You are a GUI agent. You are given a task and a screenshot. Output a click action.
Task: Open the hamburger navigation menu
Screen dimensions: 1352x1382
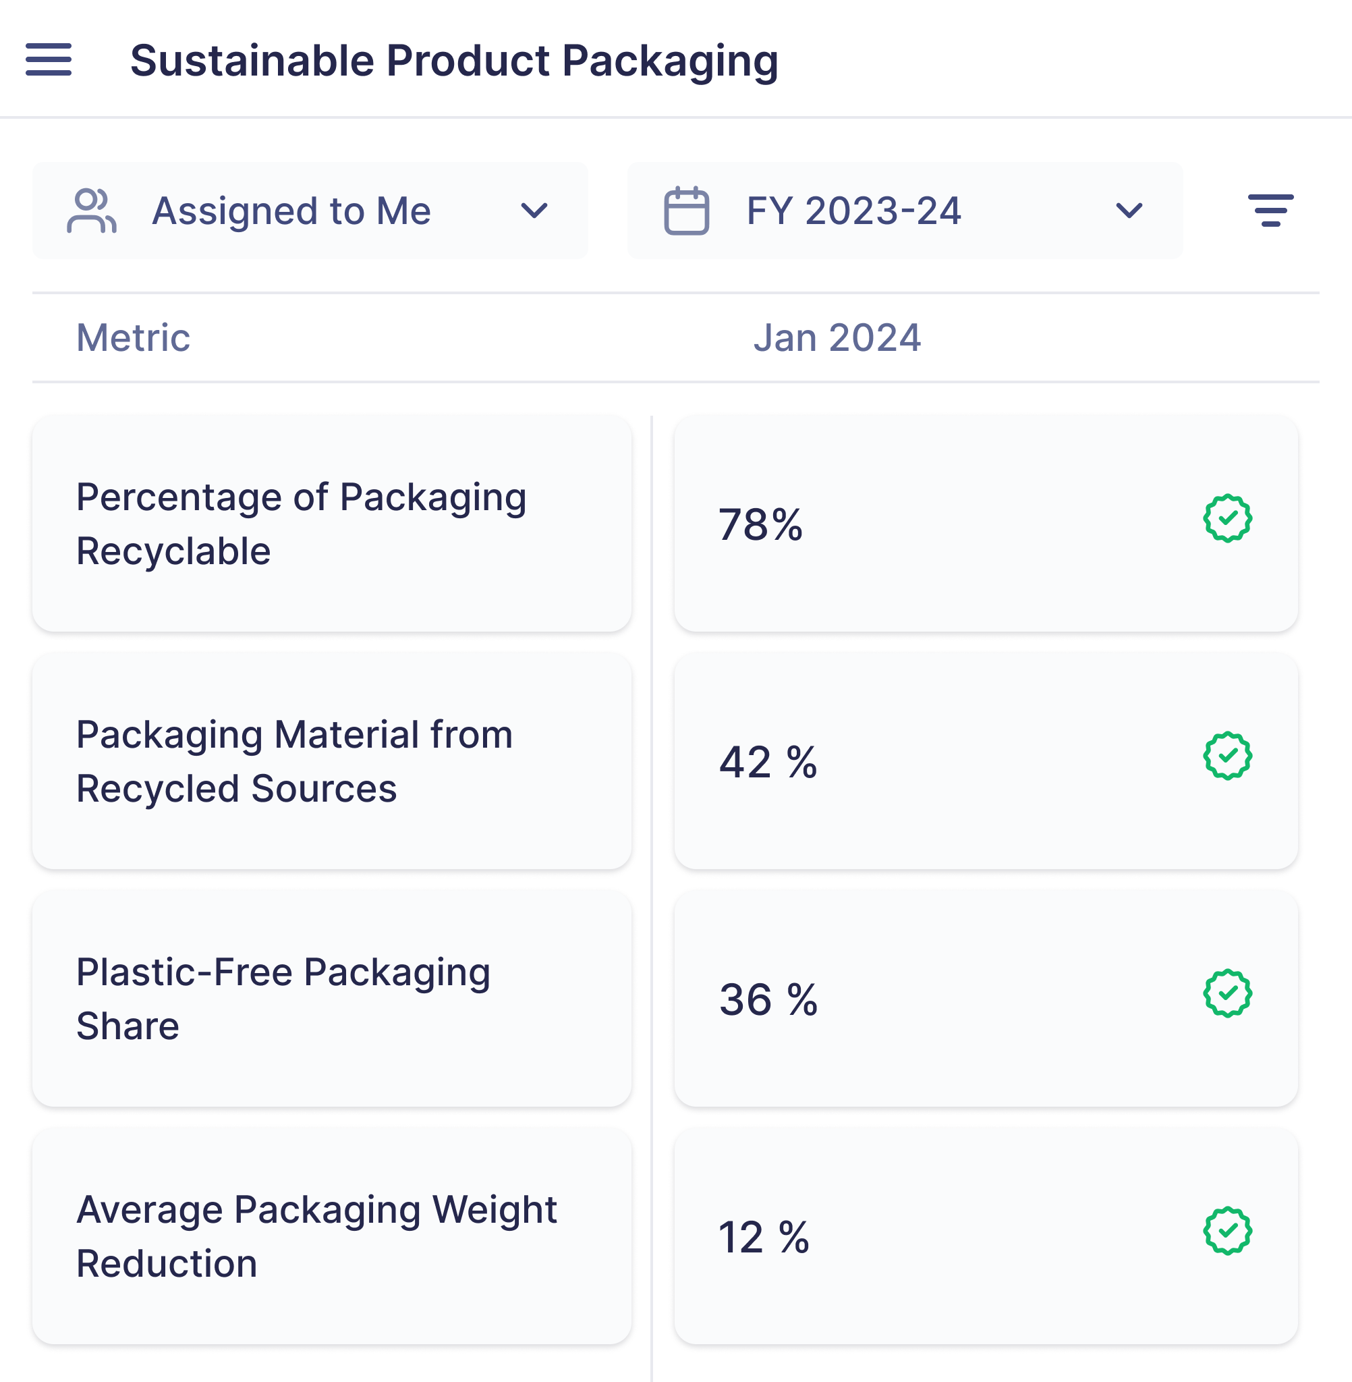[x=49, y=59]
